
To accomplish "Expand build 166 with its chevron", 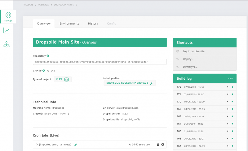I will (228, 131).
